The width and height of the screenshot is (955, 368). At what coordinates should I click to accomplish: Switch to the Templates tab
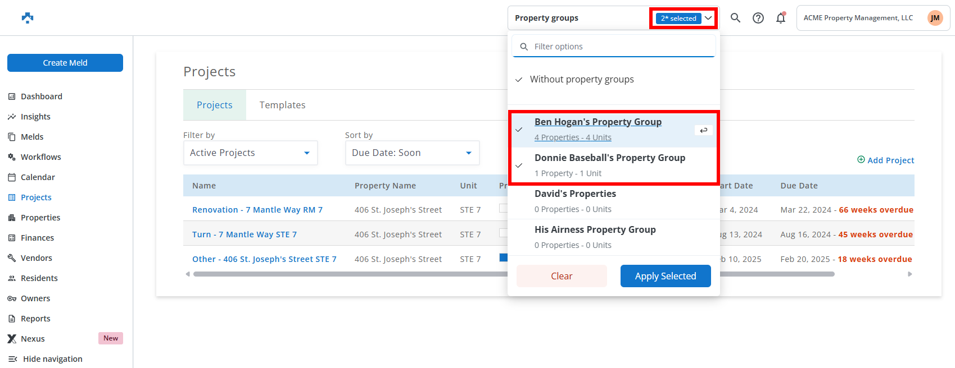pyautogui.click(x=282, y=105)
